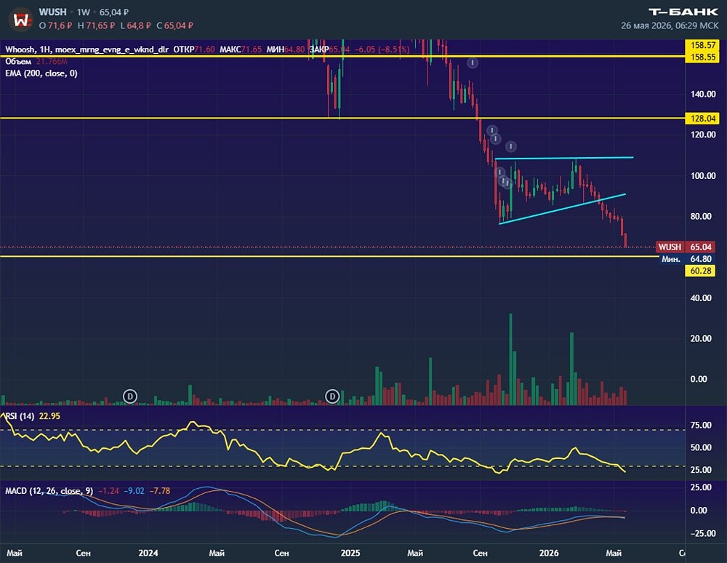Select the yellow horizontal line at 60.28

(329, 256)
